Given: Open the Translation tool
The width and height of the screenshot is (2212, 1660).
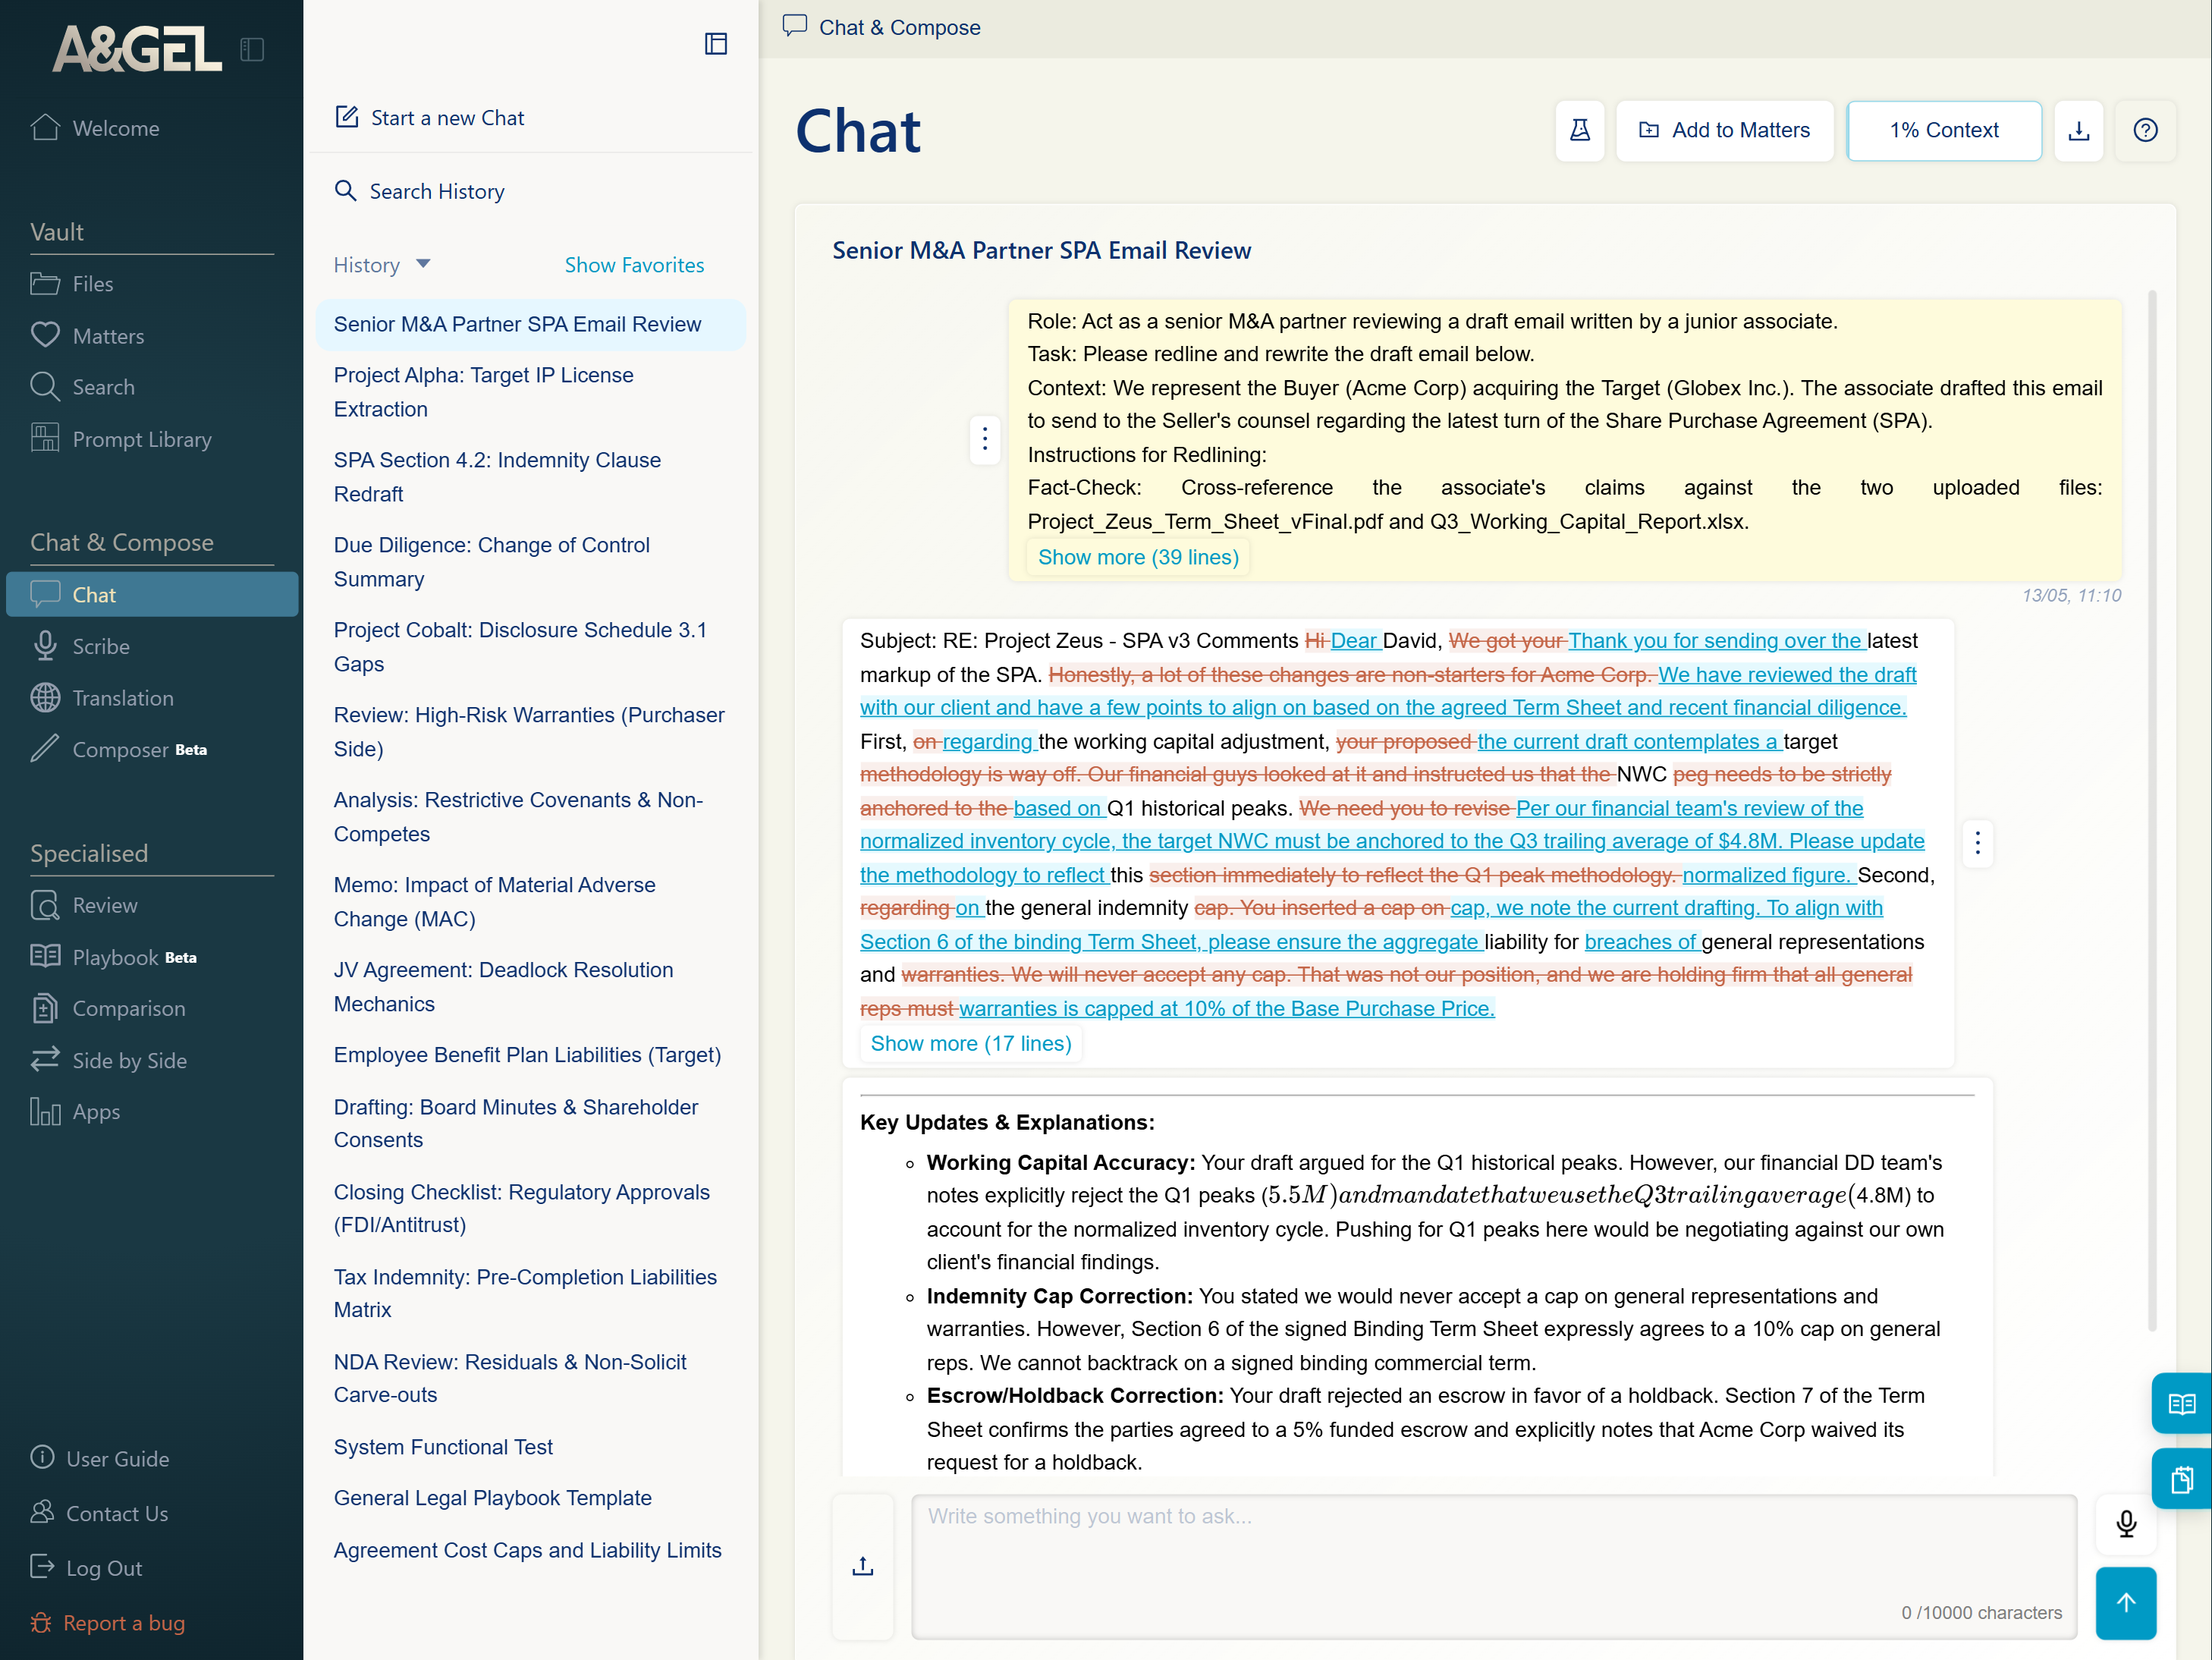Looking at the screenshot, I should pos(102,698).
